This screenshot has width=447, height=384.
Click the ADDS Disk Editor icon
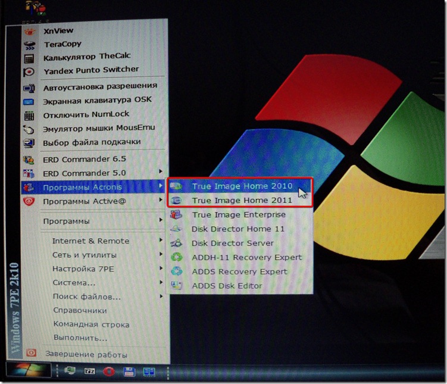tap(176, 285)
